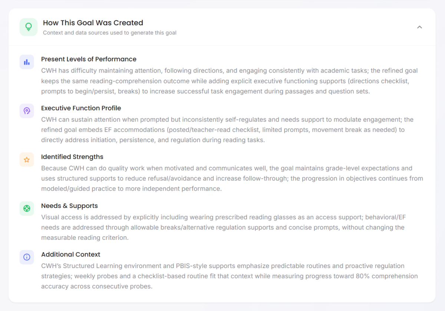Click the info circle Additional Context icon
Screen dimensions: 445x311
point(27,257)
